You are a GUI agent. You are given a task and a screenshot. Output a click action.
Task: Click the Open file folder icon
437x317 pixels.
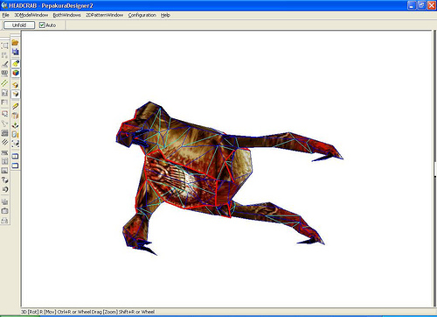pyautogui.click(x=15, y=43)
